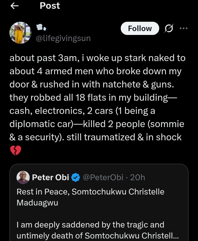Click the broken heart emoji
The height and width of the screenshot is (241, 198).
click(x=15, y=150)
